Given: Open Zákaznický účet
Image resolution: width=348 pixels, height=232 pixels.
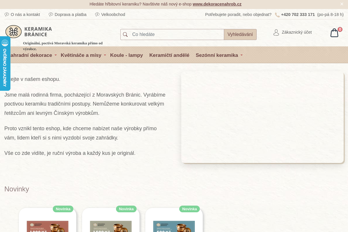Looking at the screenshot, I should click(297, 32).
